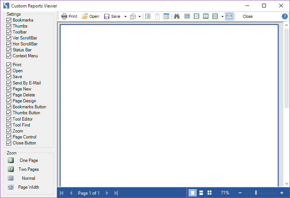Open the Find tool with binoculars icon
This screenshot has width=290, height=198.
tap(177, 16)
